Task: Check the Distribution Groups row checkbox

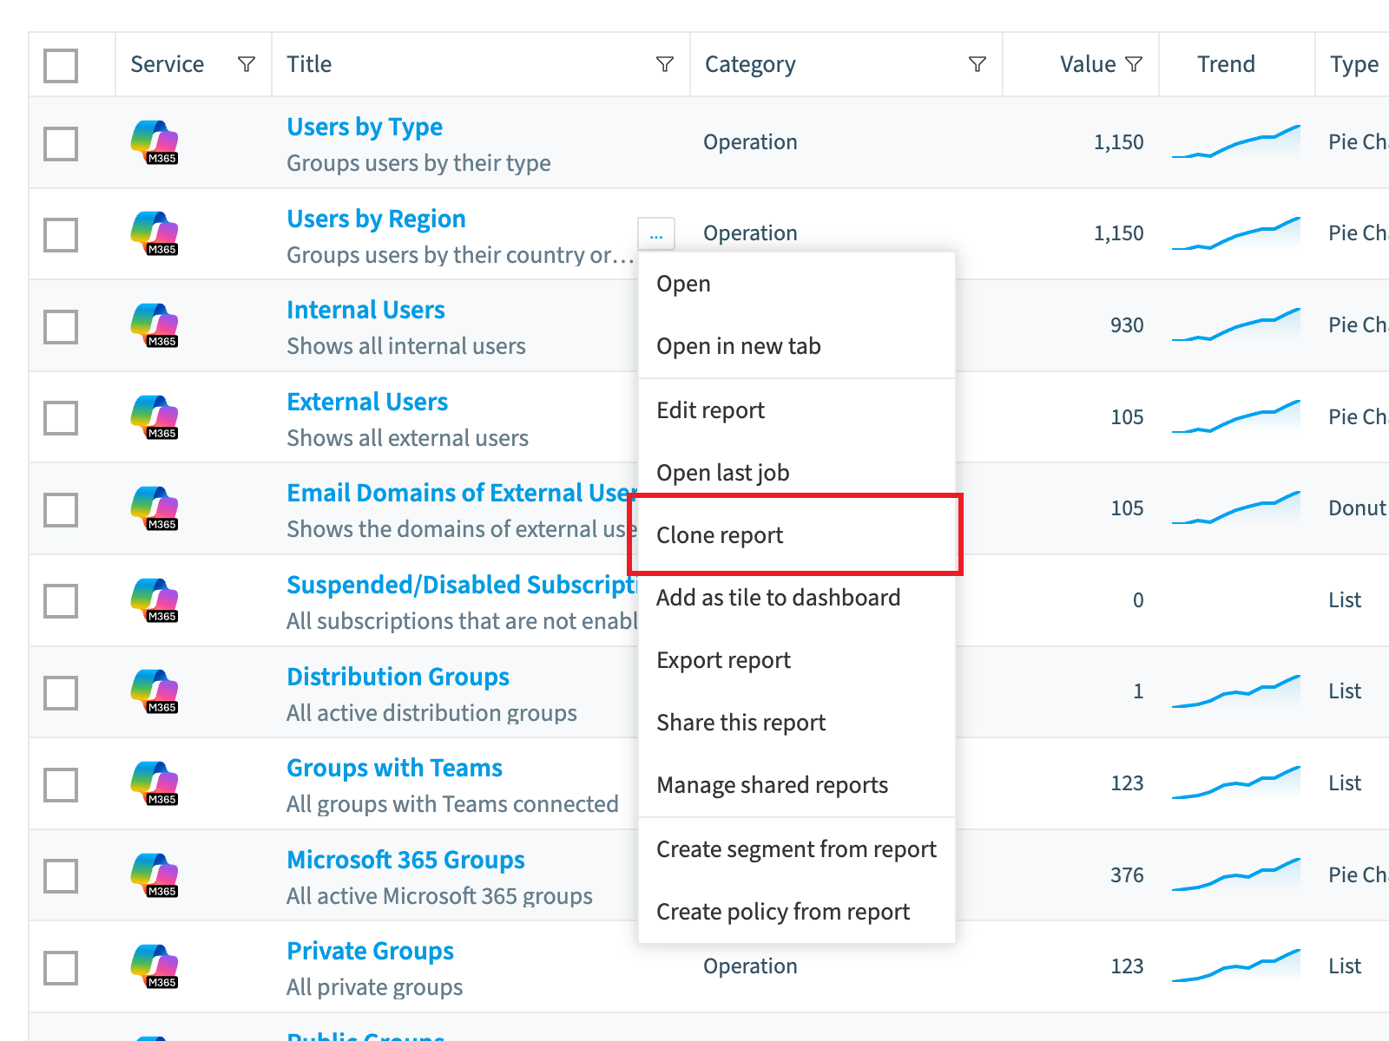Action: (x=61, y=692)
